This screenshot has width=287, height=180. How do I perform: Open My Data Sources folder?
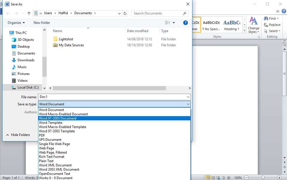(x=71, y=45)
